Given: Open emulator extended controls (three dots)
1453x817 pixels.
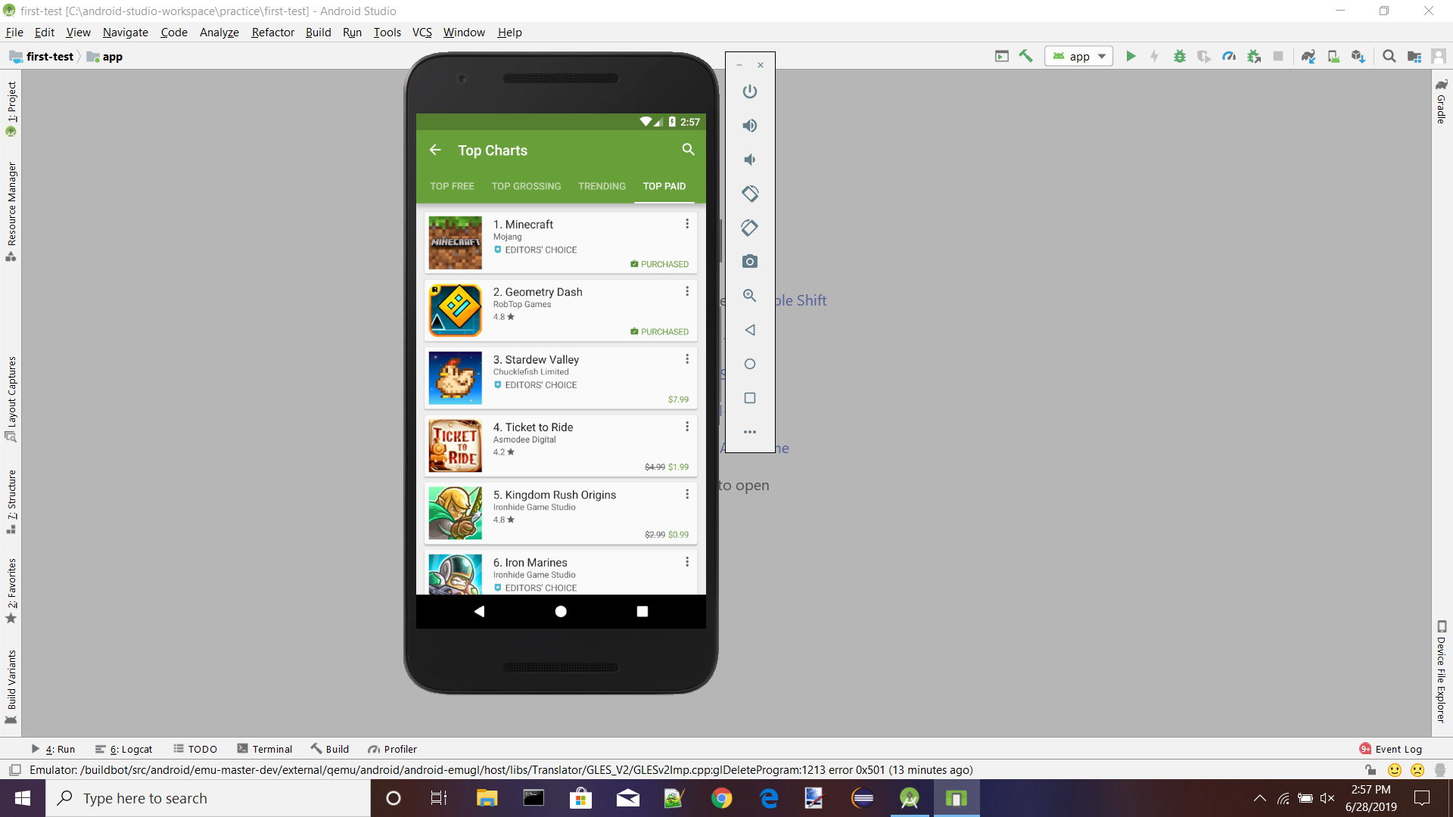Looking at the screenshot, I should coord(749,432).
